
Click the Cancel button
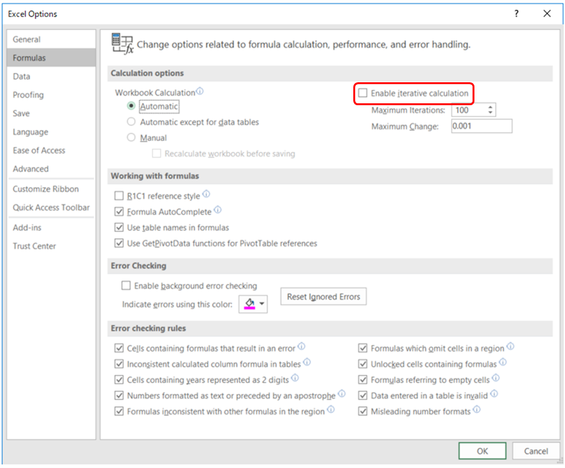click(536, 451)
